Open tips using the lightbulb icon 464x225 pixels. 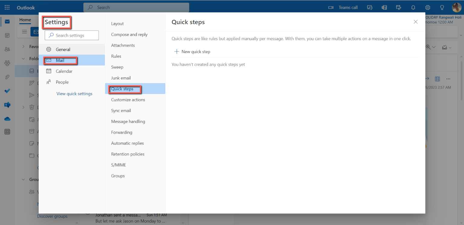coord(442,7)
